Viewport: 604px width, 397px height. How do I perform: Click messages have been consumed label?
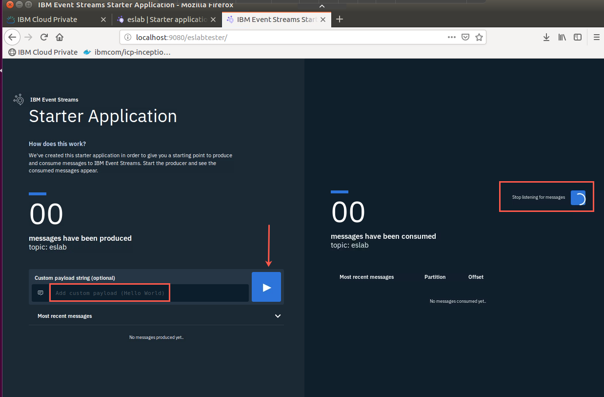(x=383, y=236)
